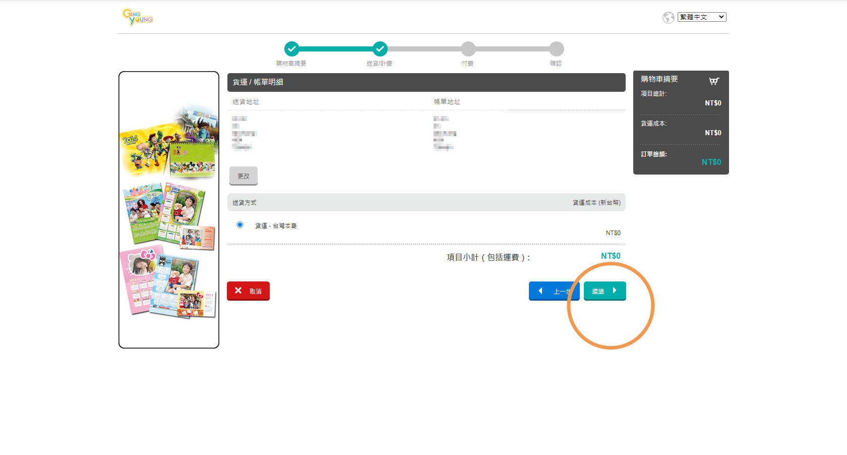Click the 繼續 continue button
Screen dimensions: 847x455
coord(605,291)
